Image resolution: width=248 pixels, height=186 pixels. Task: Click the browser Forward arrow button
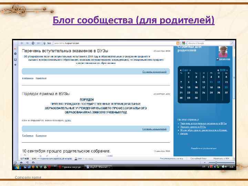pyautogui.click(x=27, y=43)
